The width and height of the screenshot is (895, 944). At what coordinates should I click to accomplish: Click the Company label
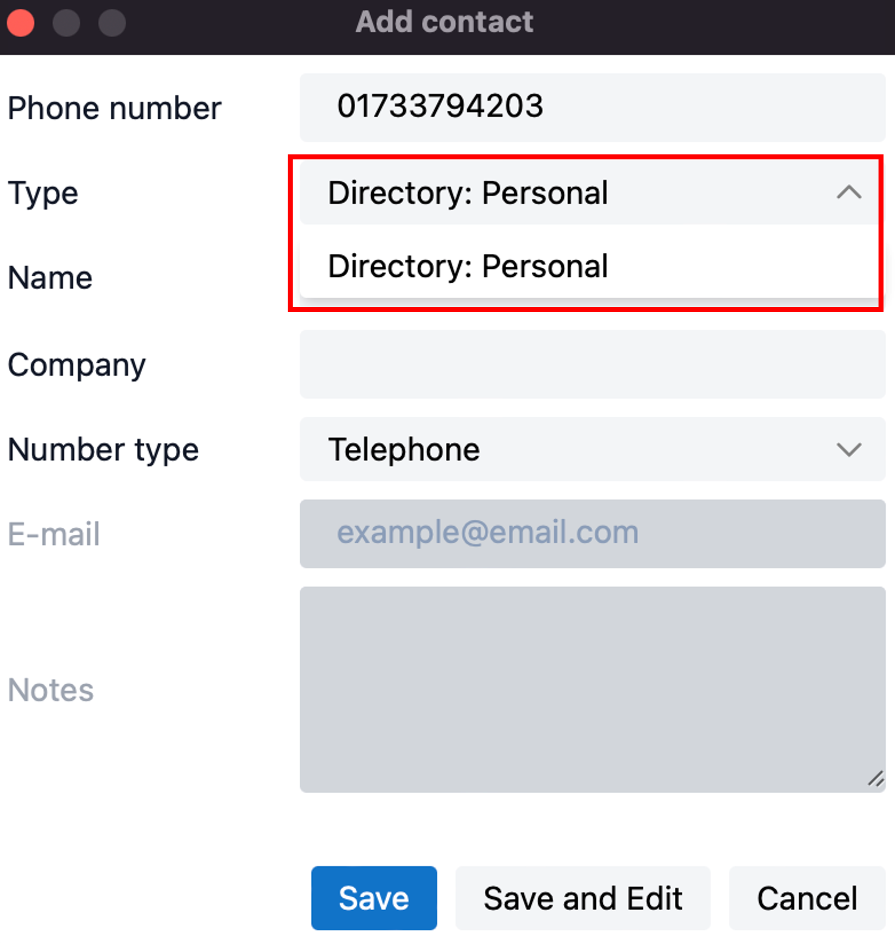[x=77, y=365]
